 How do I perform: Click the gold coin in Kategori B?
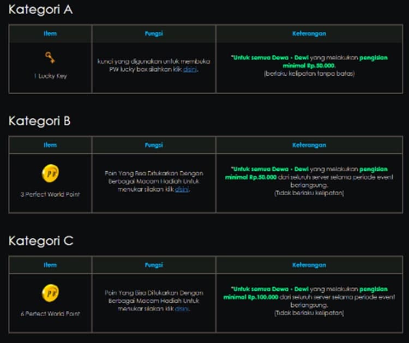point(50,174)
